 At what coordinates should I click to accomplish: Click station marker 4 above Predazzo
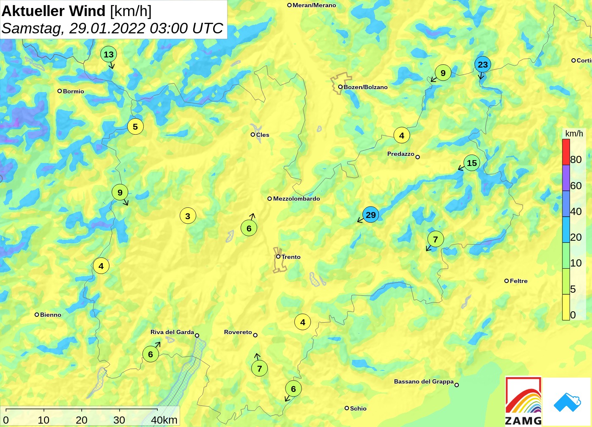pos(402,136)
